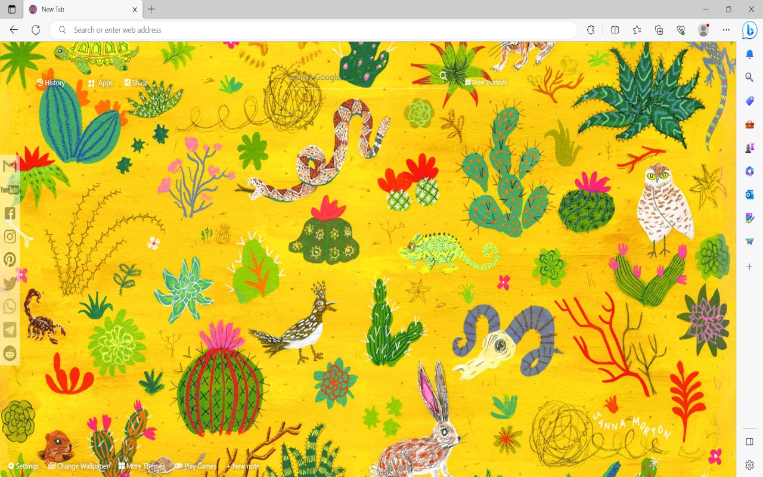The width and height of the screenshot is (763, 477).
Task: Open Browser essentials heart icon
Action: point(681,30)
